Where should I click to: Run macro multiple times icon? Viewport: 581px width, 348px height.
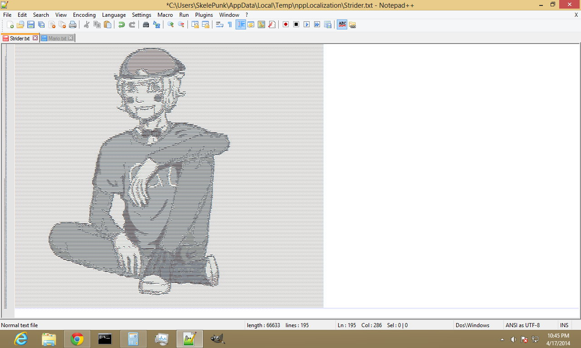pos(317,24)
